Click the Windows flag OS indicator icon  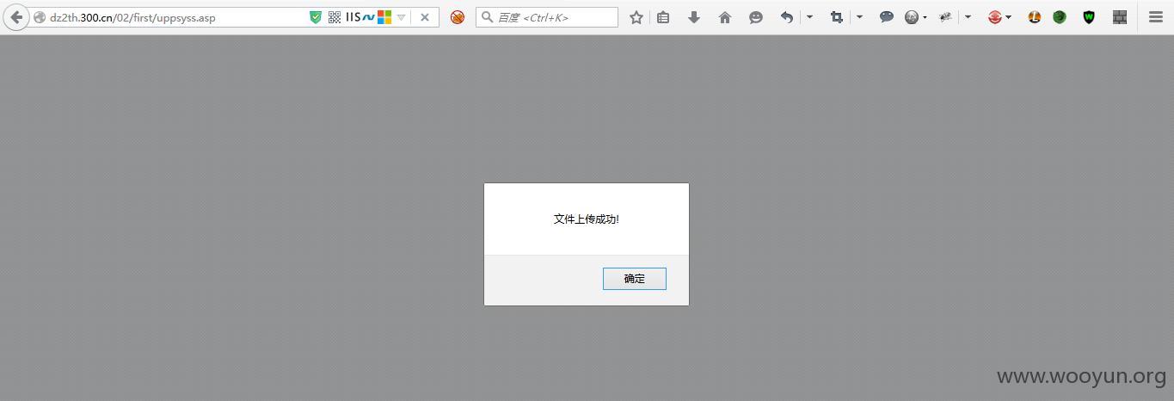[384, 17]
